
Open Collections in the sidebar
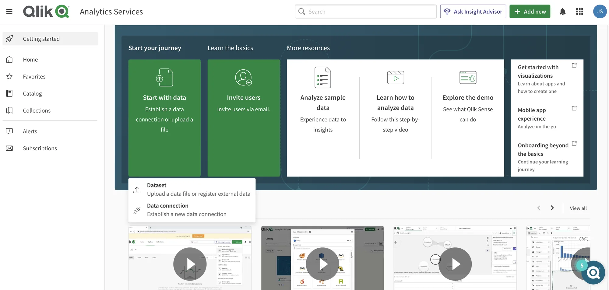(x=50, y=110)
